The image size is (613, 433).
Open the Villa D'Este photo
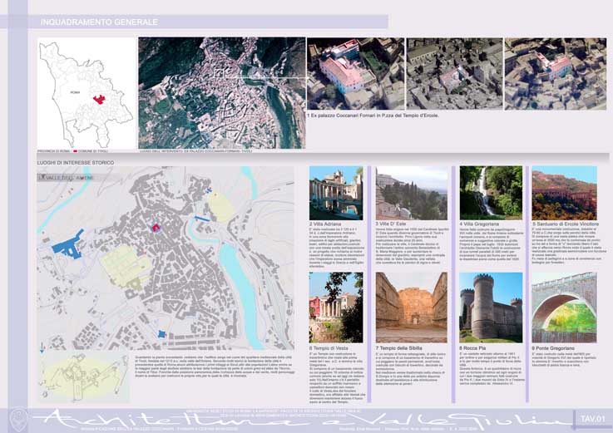pyautogui.click(x=411, y=193)
